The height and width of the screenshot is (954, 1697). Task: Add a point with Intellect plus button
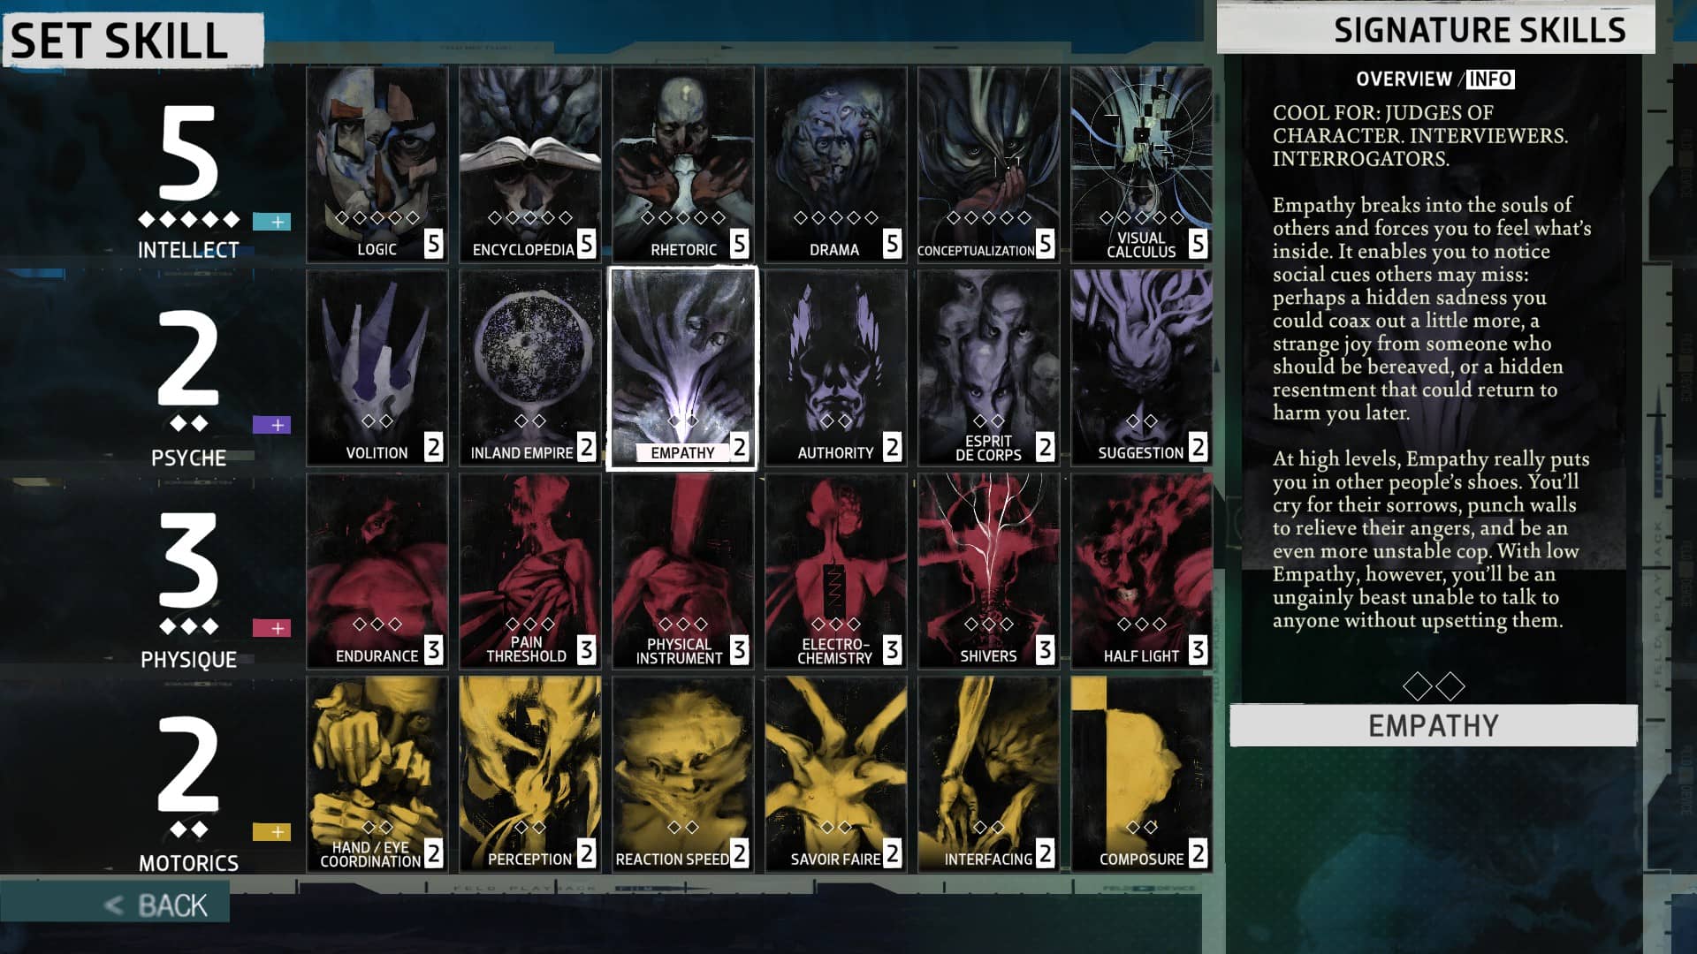[271, 222]
